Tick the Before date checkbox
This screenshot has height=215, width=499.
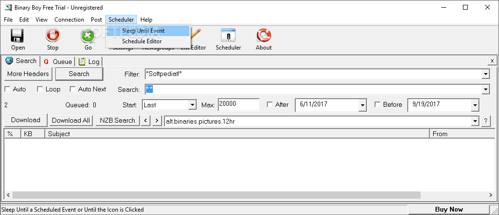pos(378,104)
